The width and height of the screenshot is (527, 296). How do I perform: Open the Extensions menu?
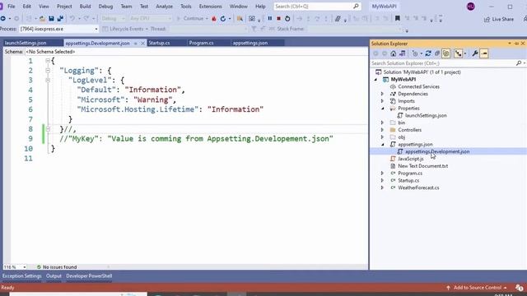pos(211,7)
